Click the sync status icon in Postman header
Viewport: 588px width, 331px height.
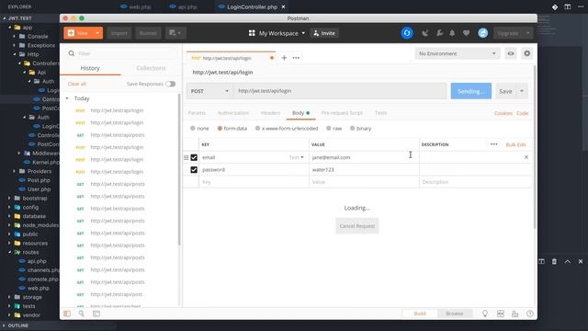pyautogui.click(x=407, y=33)
